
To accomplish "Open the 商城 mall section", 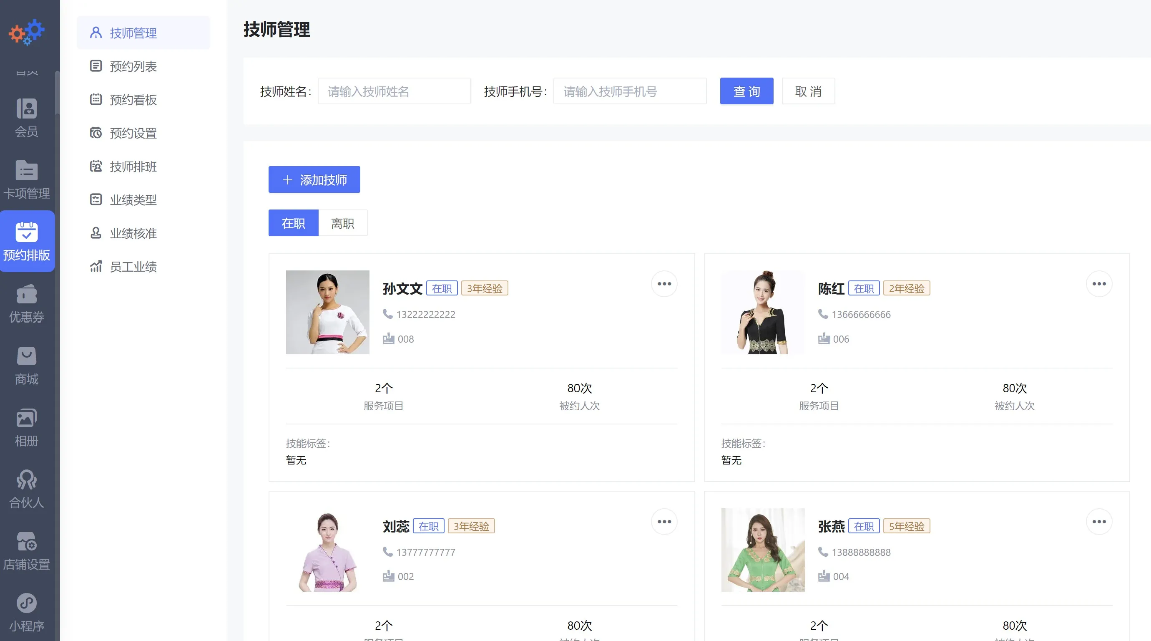I will (x=27, y=366).
